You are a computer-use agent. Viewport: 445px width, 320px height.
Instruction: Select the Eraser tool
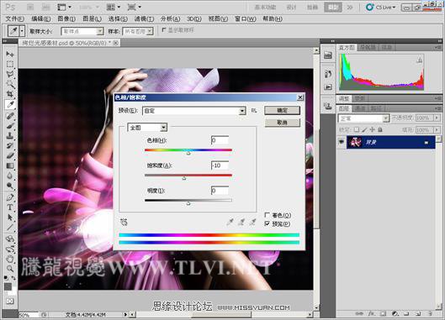10,155
